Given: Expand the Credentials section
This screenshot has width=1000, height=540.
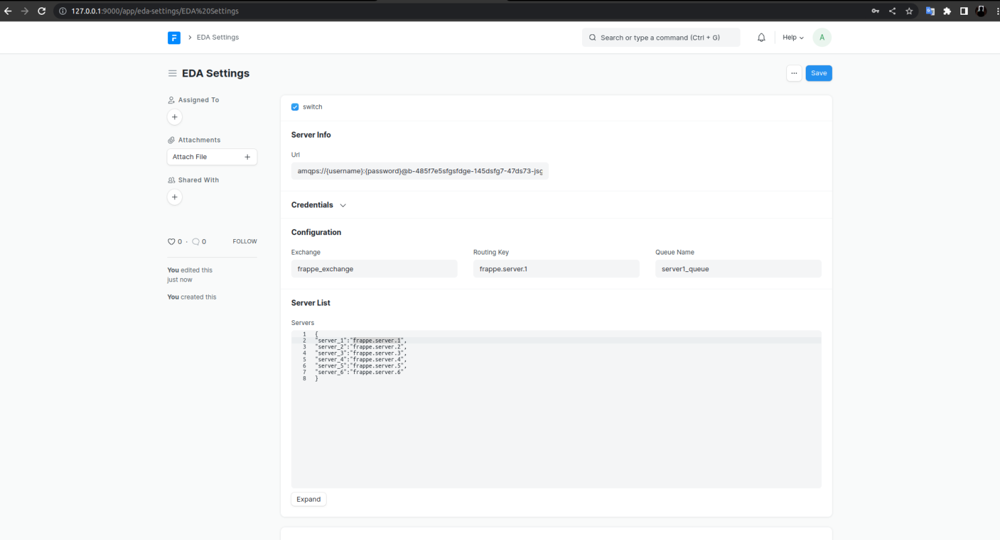Looking at the screenshot, I should pyautogui.click(x=319, y=205).
